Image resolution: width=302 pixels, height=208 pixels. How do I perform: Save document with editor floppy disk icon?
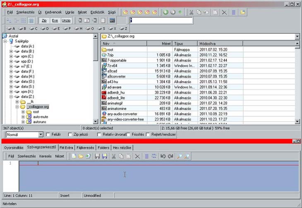point(97,156)
